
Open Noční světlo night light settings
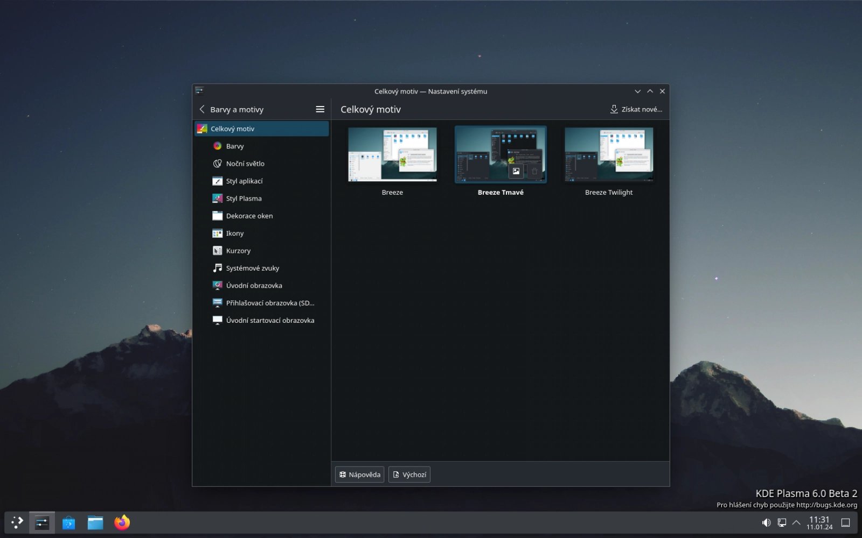(x=245, y=164)
